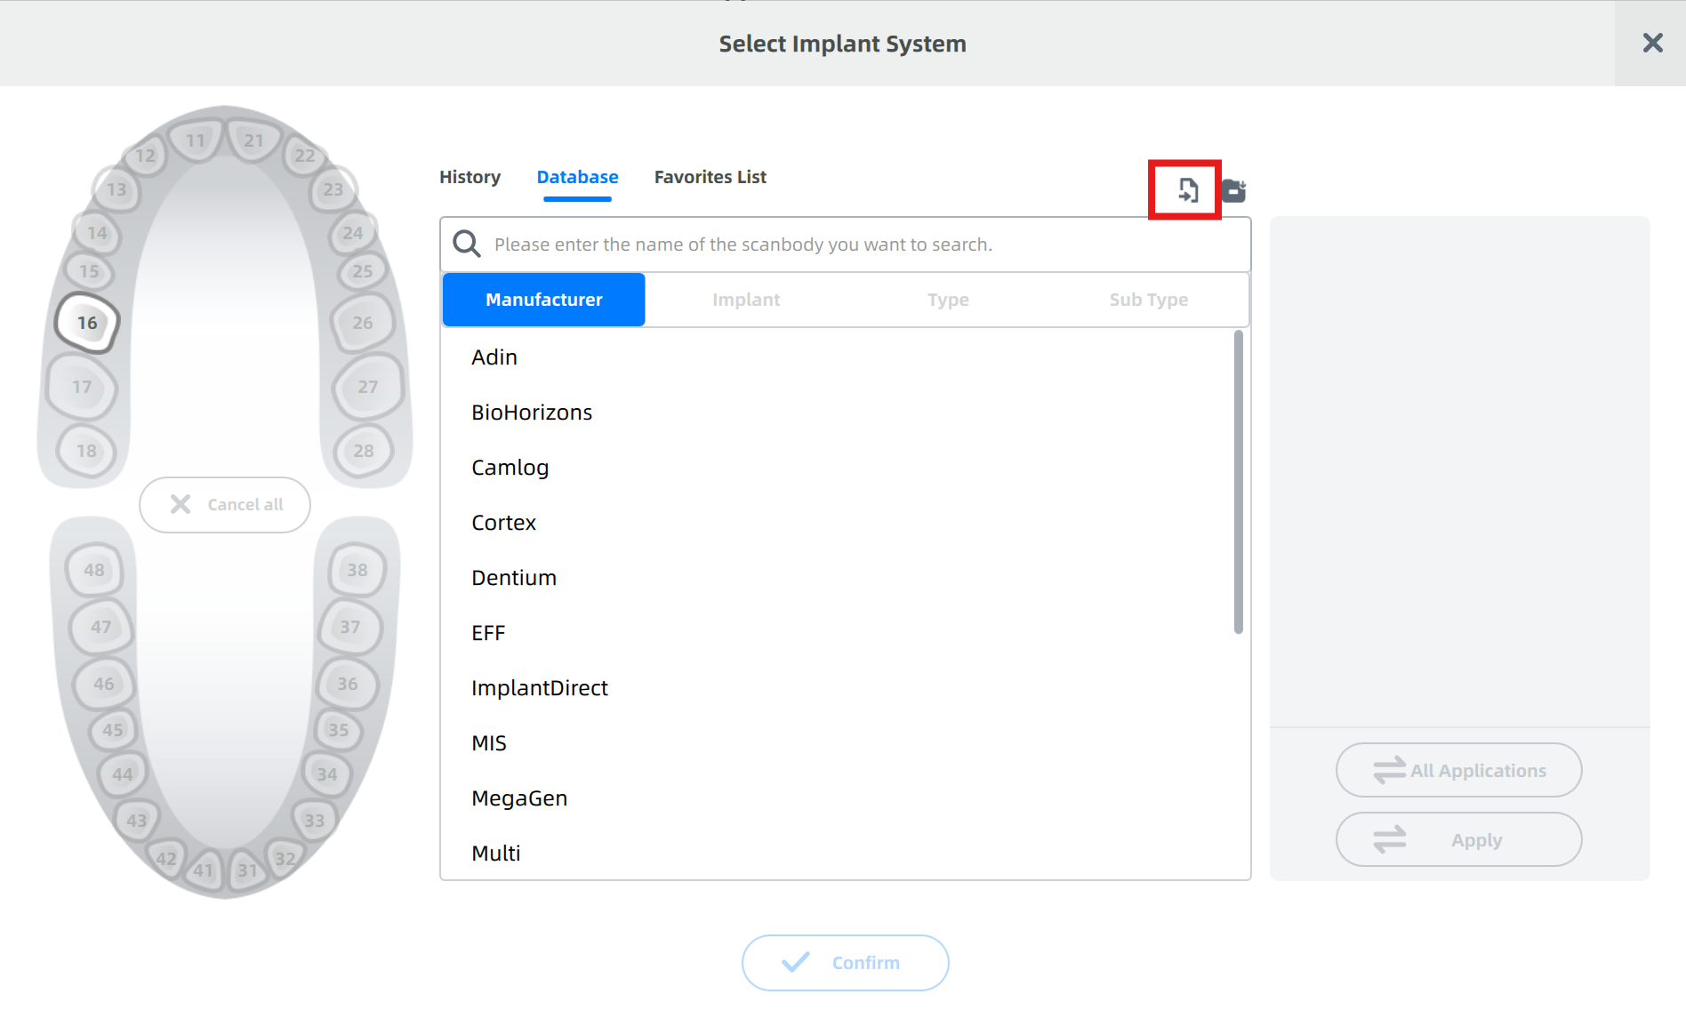Click the search magnifier icon

(467, 244)
